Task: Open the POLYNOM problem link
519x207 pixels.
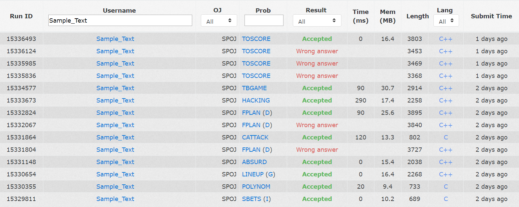Action: (x=256, y=187)
